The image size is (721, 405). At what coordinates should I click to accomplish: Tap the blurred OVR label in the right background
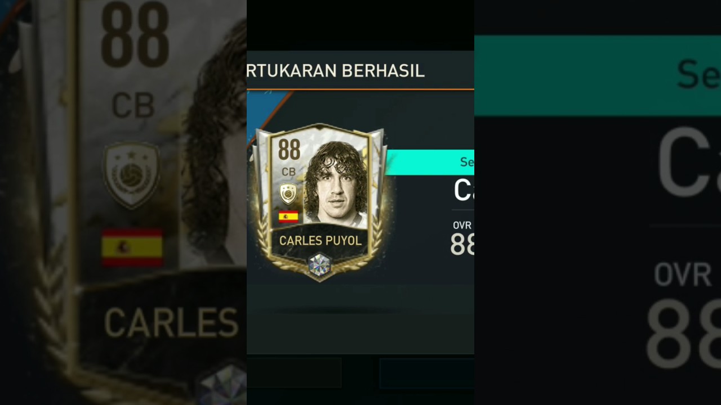[x=683, y=275]
